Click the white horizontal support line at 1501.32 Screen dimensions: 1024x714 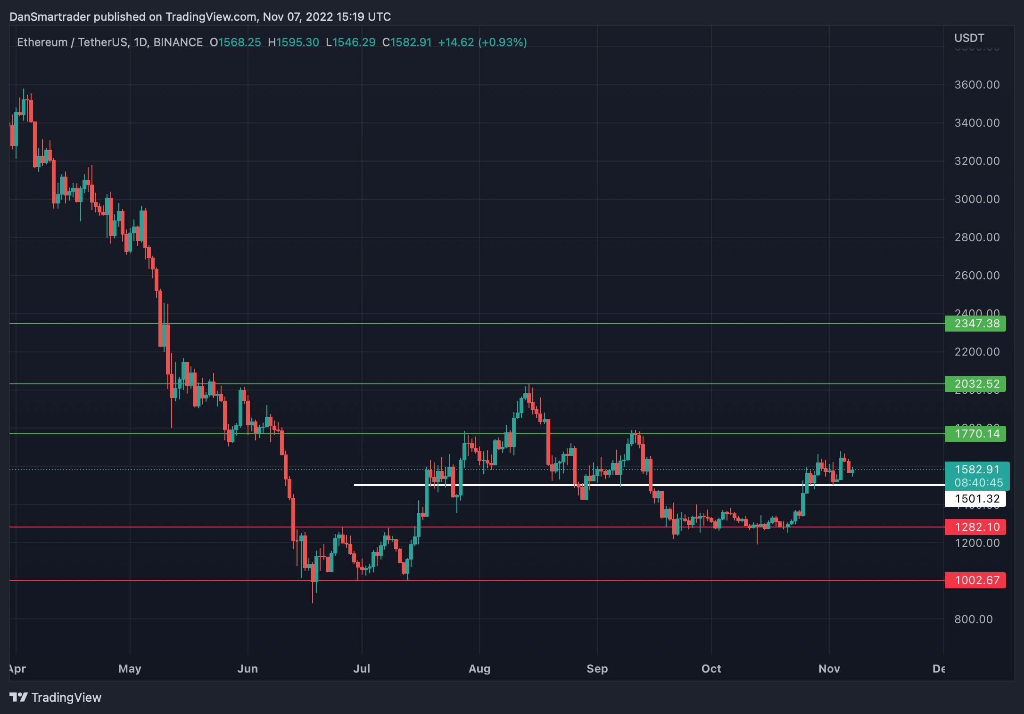[x=649, y=485]
